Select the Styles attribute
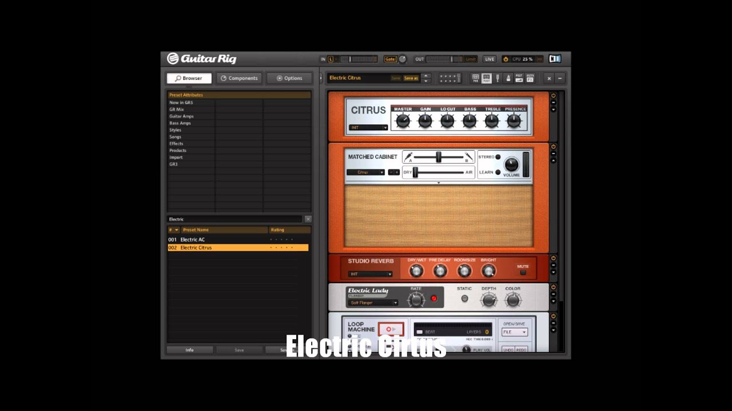 175,130
